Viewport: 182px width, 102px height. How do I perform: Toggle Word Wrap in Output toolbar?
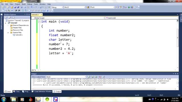pyautogui.click(x=104, y=77)
